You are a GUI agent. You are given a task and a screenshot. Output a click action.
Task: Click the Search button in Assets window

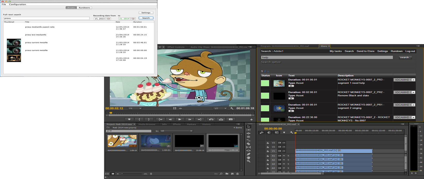pyautogui.click(x=146, y=18)
